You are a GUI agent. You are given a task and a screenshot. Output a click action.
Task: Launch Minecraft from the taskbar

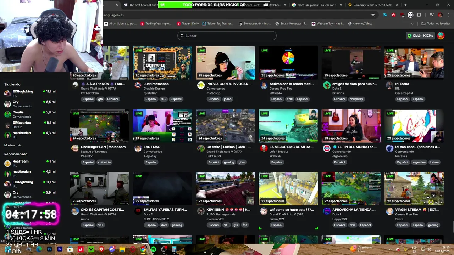click(x=91, y=250)
